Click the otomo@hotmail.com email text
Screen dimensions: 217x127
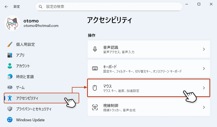tap(41, 26)
